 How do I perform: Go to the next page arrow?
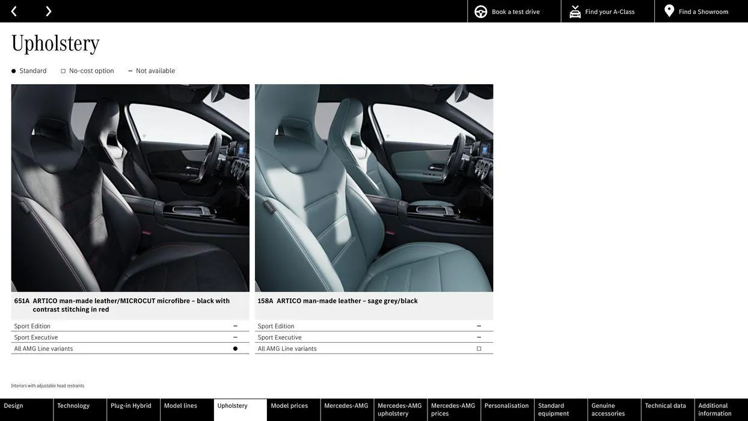pyautogui.click(x=48, y=11)
